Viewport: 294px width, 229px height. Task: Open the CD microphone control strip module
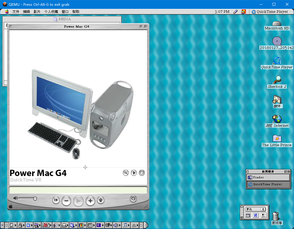tap(57, 225)
